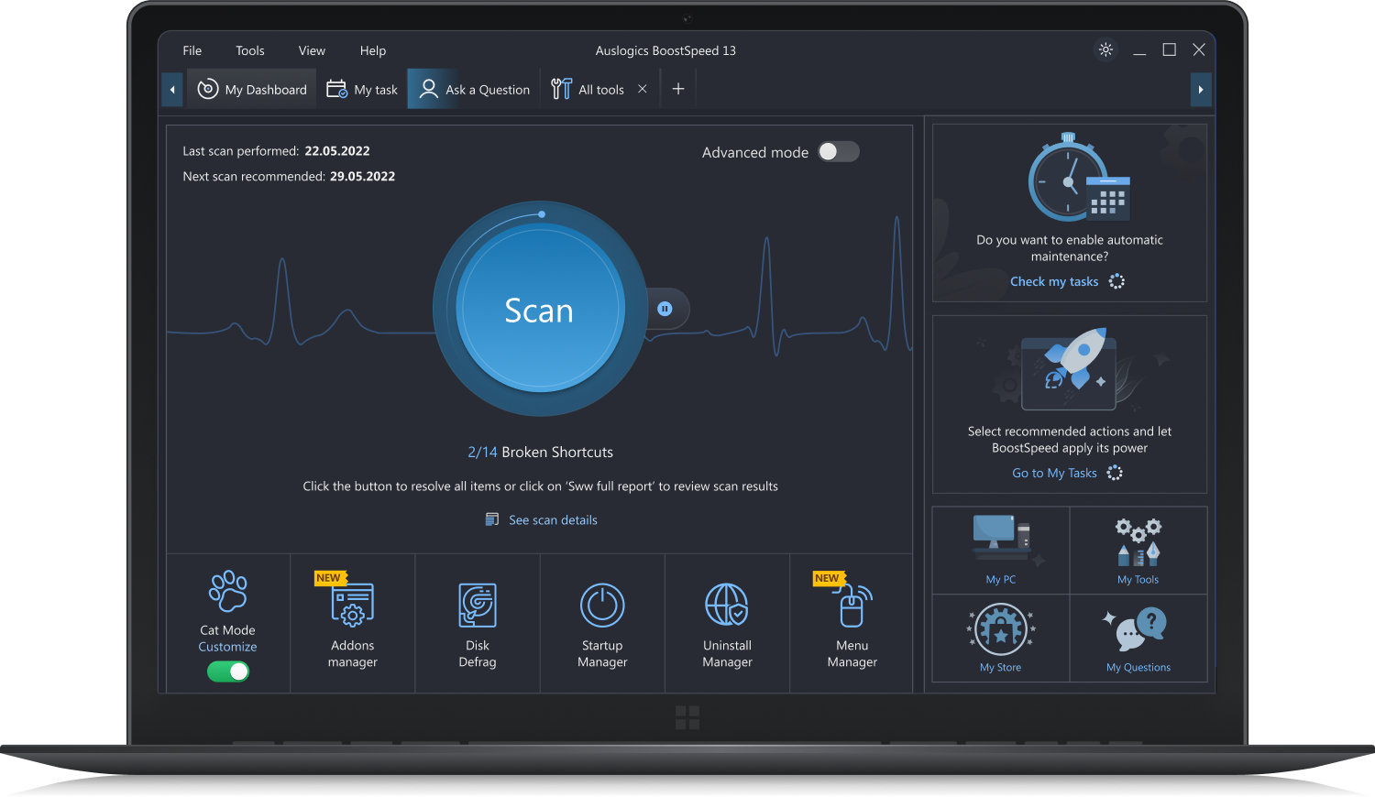
Task: Open the Help menu
Action: tap(373, 50)
